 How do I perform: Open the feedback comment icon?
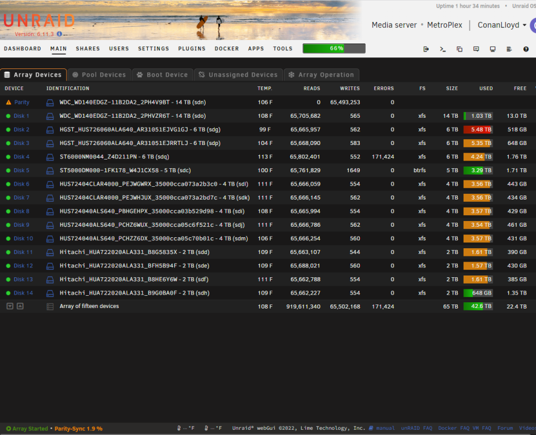tap(476, 49)
